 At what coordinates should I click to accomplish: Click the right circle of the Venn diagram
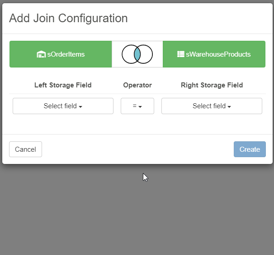(x=146, y=54)
